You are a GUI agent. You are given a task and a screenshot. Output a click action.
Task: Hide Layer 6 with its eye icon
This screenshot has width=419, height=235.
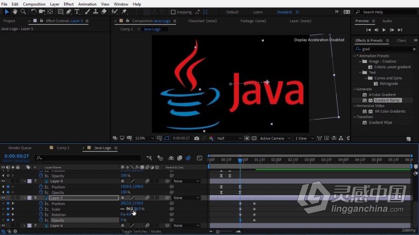pos(3,226)
